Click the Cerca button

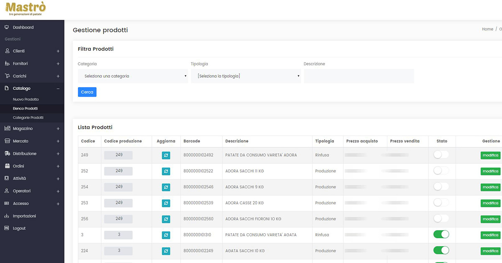[x=87, y=92]
